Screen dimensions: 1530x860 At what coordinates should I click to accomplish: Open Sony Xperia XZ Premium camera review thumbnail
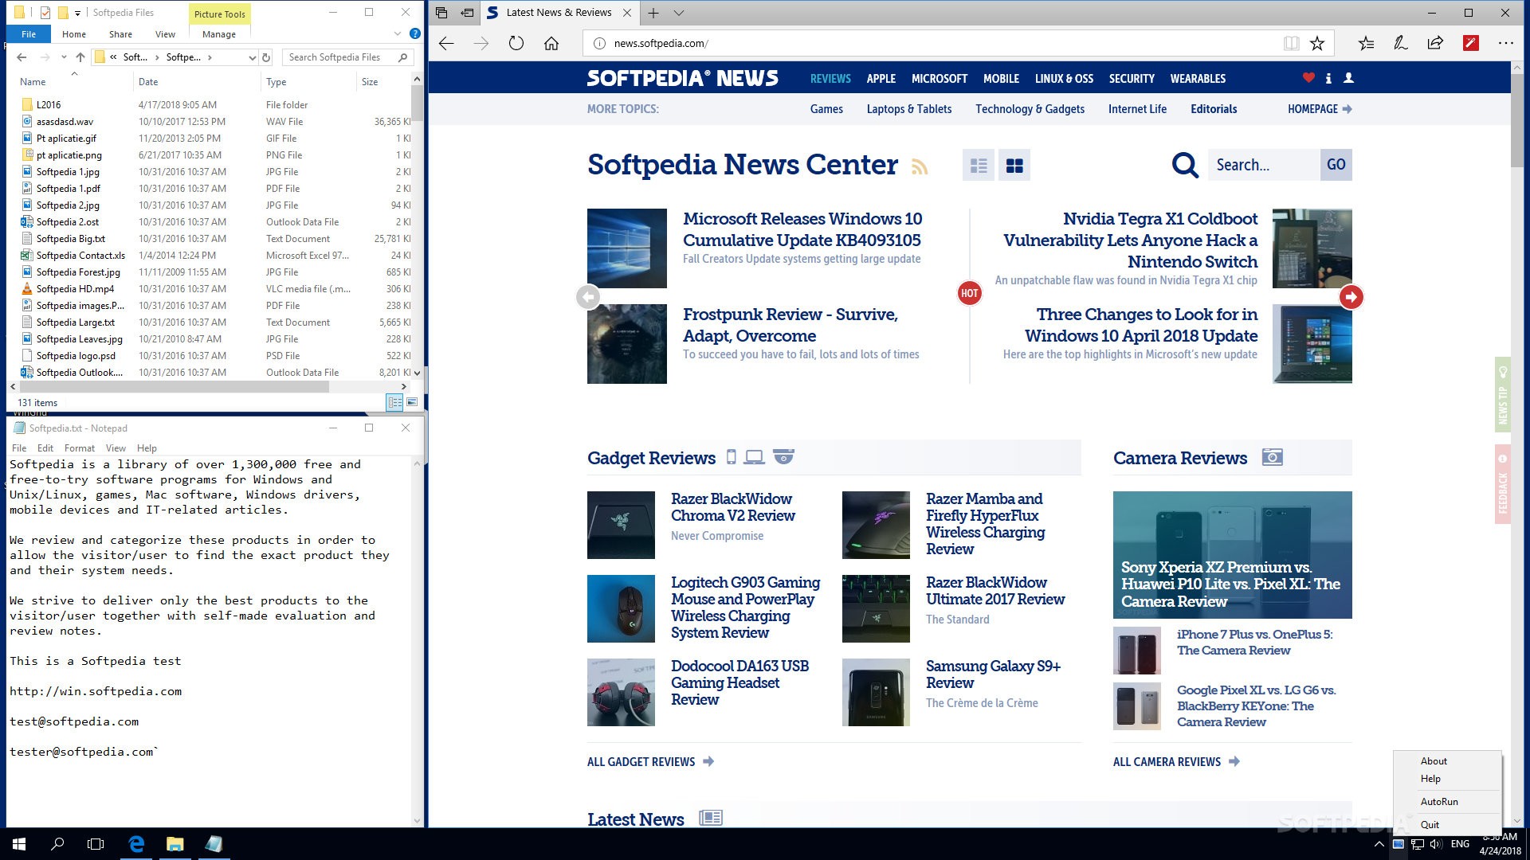point(1232,554)
